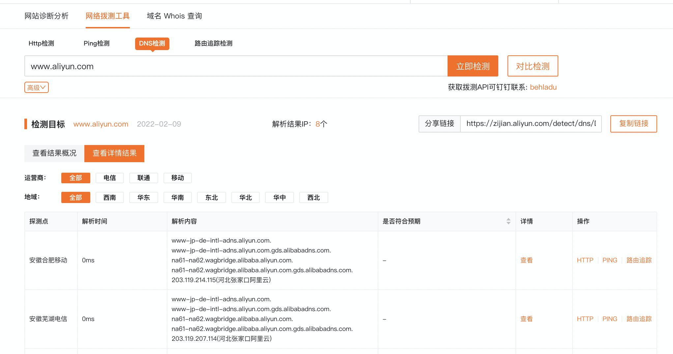Switch to 查看结果概况 view

(x=54, y=153)
